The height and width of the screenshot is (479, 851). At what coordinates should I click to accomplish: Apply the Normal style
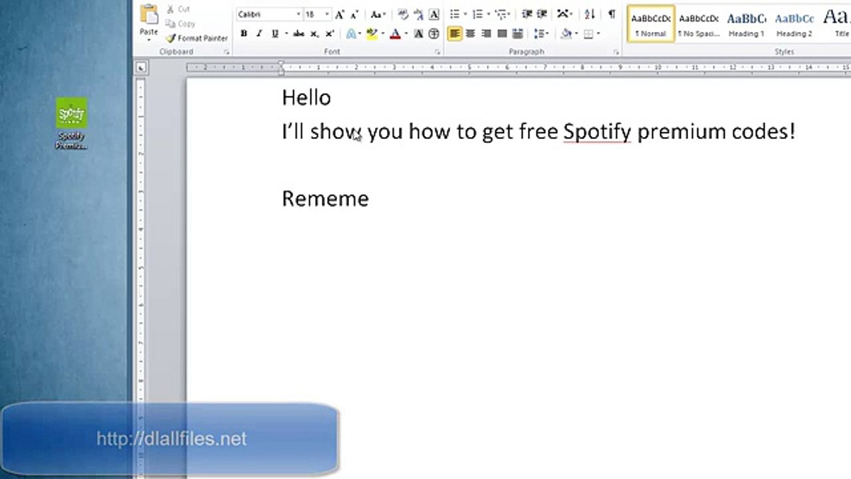click(651, 23)
